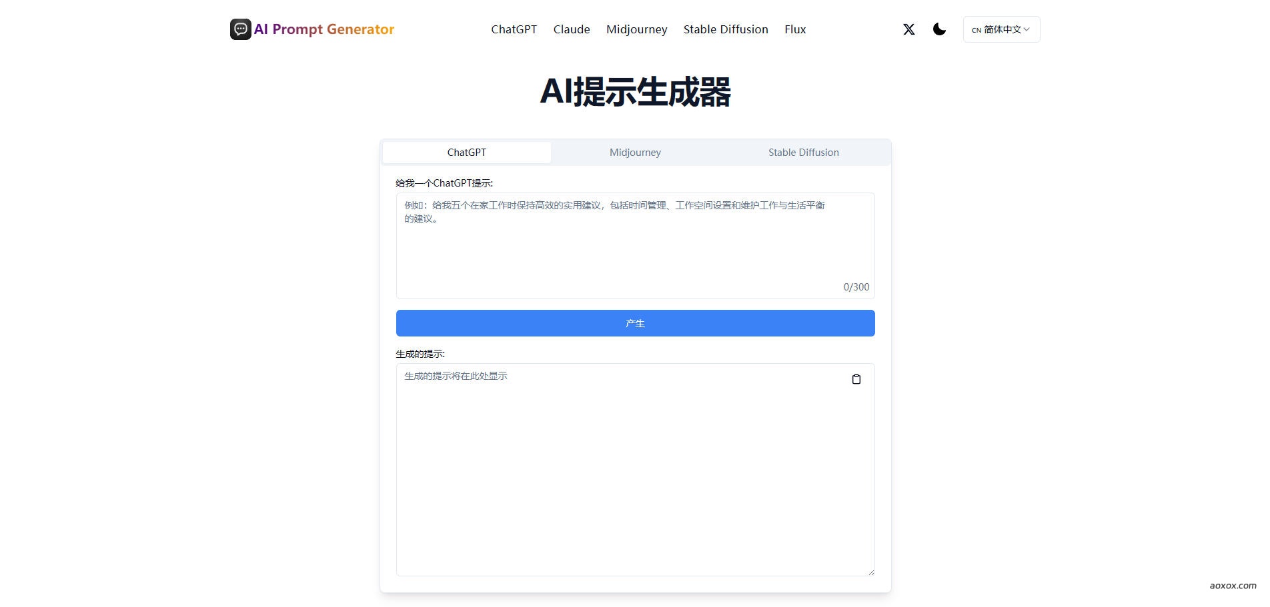This screenshot has width=1270, height=607.
Task: Open ChatGPT in the top navigation
Action: coord(514,29)
